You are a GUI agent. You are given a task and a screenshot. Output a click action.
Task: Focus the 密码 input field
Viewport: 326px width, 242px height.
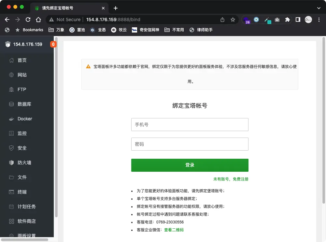click(x=190, y=144)
